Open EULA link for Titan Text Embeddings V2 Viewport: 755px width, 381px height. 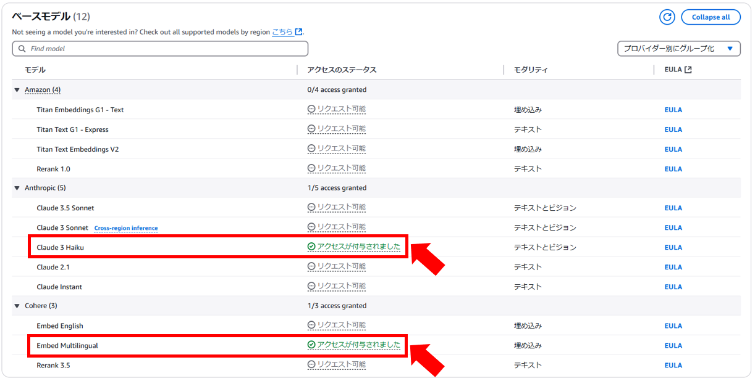pyautogui.click(x=673, y=149)
